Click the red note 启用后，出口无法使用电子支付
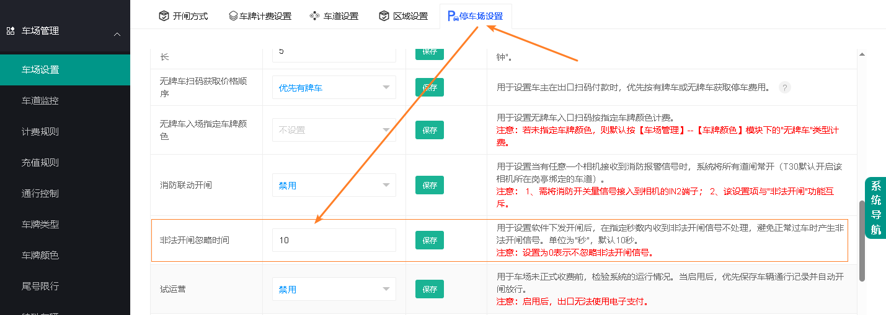Viewport: 886px width, 315px height. pos(572,302)
